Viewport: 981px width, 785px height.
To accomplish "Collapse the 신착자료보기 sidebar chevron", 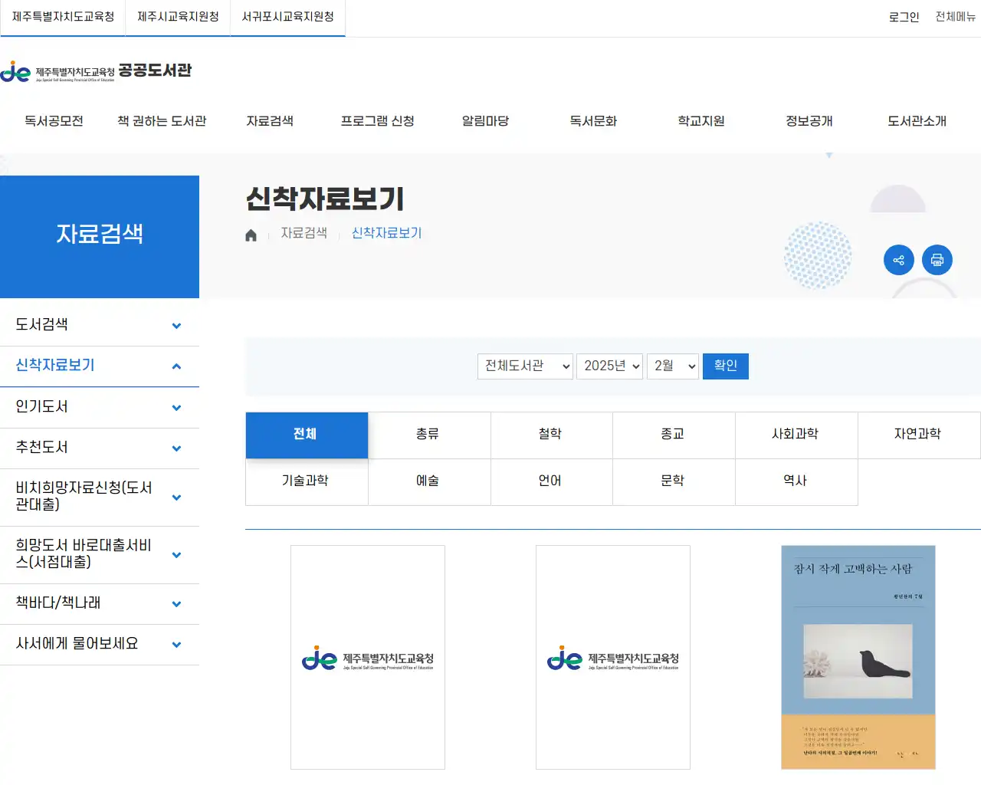I will coord(176,366).
